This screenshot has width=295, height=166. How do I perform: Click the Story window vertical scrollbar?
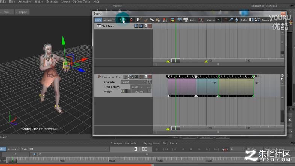pyautogui.click(x=282, y=43)
